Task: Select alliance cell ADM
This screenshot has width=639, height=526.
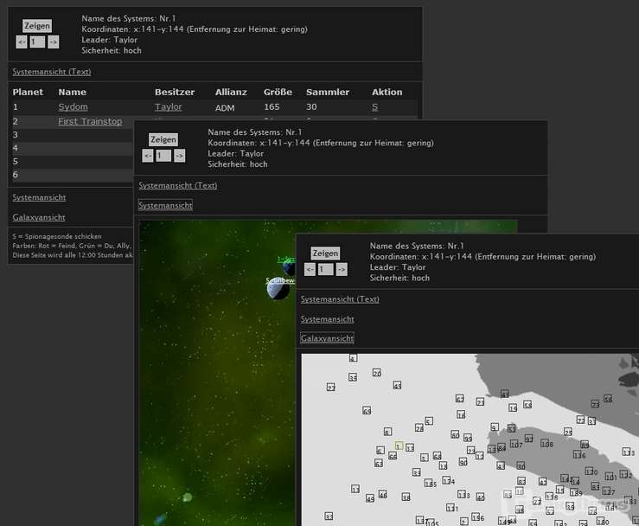Action: [225, 107]
